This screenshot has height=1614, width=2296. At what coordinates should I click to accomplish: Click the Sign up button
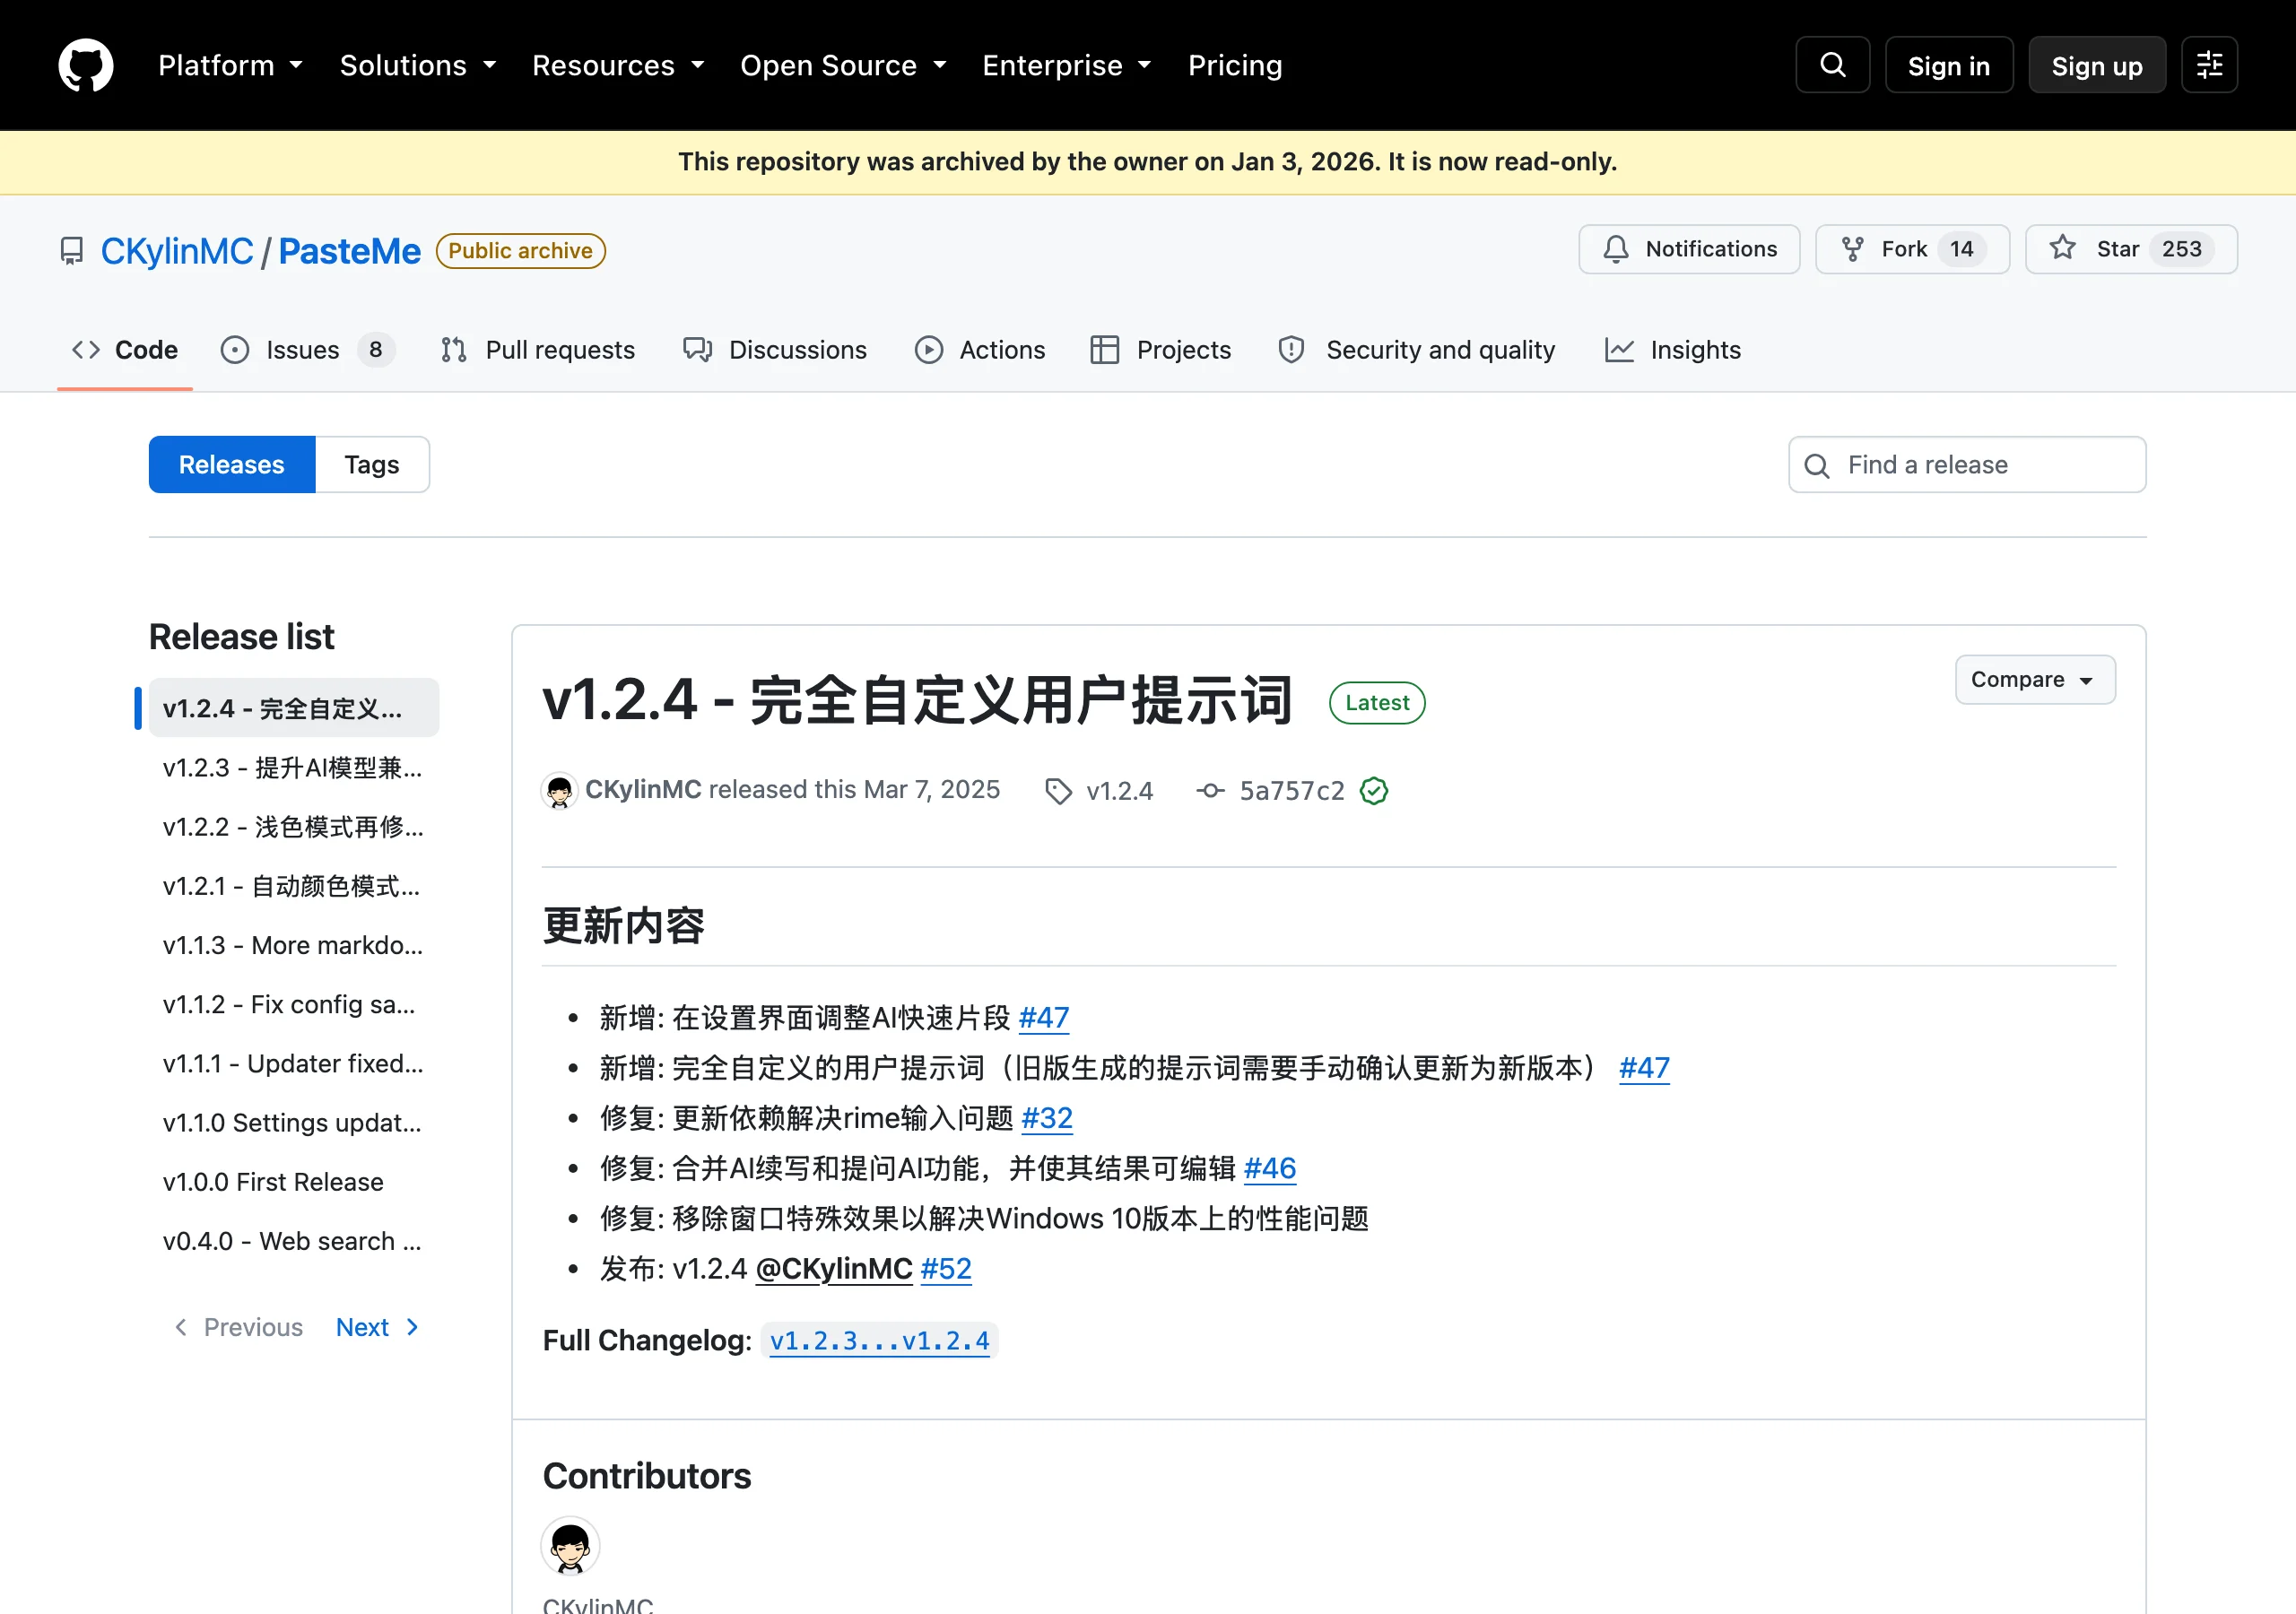(2096, 65)
